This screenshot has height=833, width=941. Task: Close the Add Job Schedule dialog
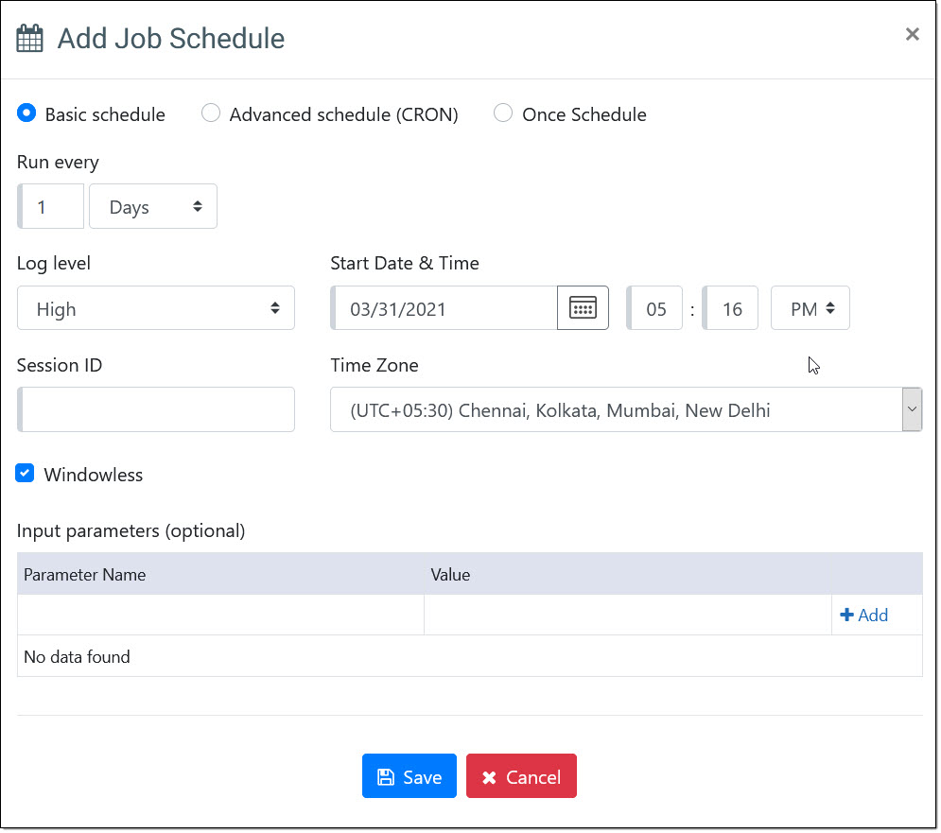click(x=913, y=34)
